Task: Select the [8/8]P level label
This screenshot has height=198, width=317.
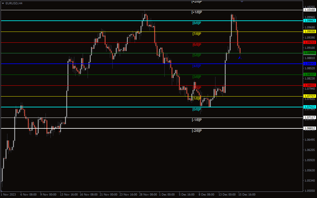Action: [x=197, y=23]
